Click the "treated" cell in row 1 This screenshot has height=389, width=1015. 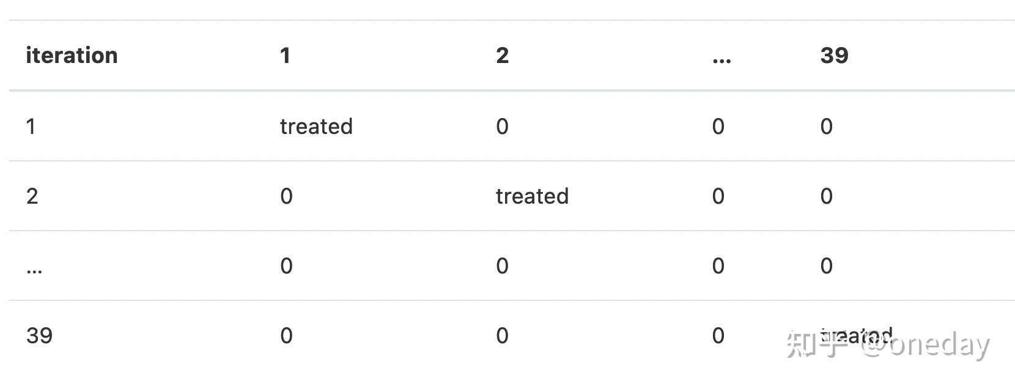coord(316,127)
